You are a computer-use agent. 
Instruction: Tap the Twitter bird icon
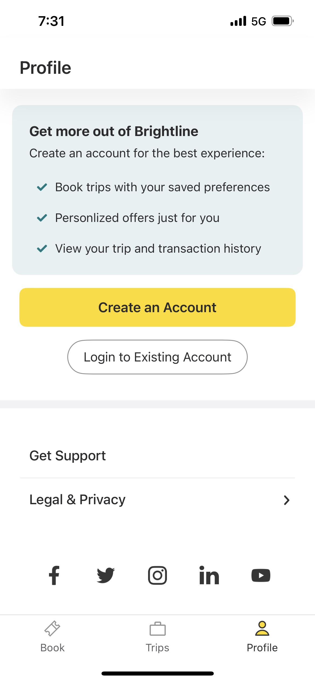[x=106, y=575]
